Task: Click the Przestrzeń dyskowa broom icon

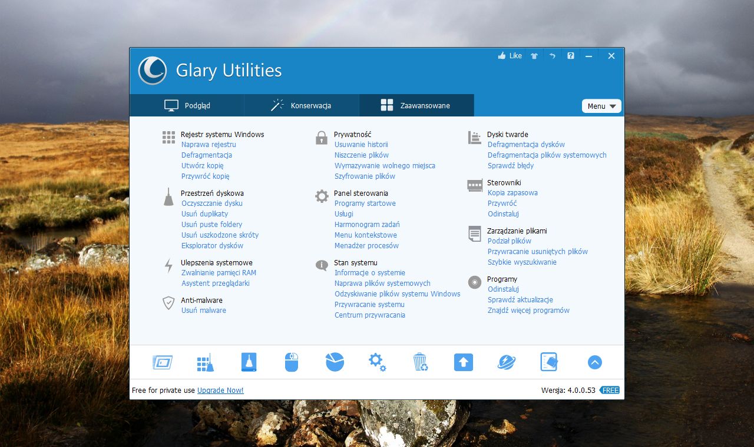Action: (x=168, y=196)
